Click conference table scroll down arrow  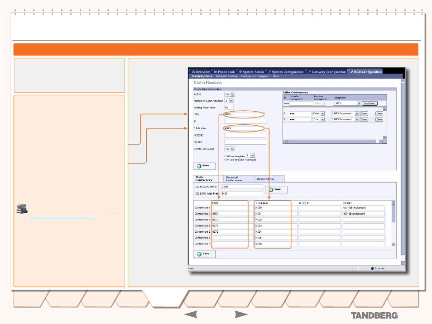pyautogui.click(x=394, y=244)
